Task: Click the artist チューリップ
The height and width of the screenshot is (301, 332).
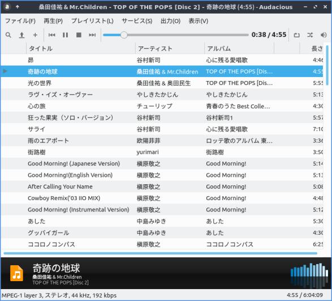Action: [x=154, y=106]
